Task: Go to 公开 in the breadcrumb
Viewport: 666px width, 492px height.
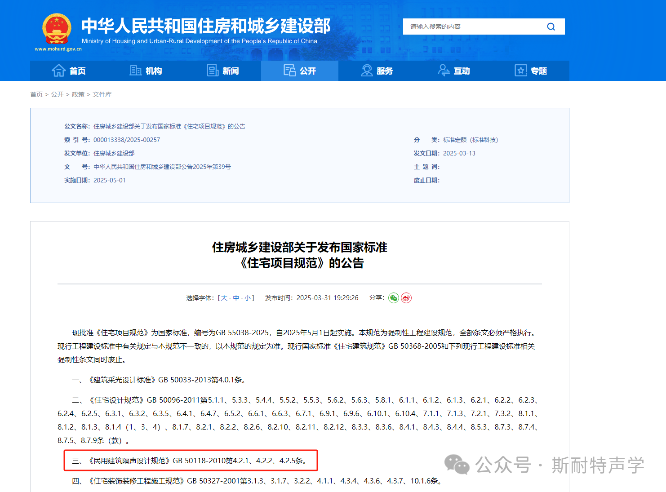Action: click(57, 94)
